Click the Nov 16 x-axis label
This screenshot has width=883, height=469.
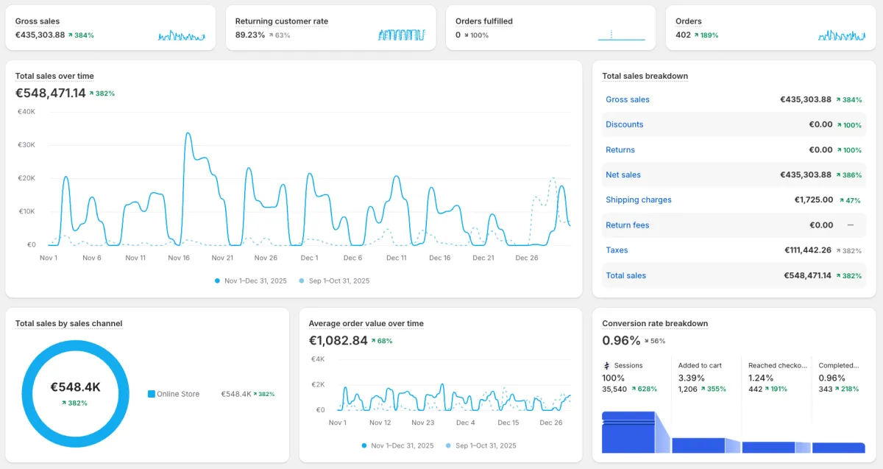(179, 258)
